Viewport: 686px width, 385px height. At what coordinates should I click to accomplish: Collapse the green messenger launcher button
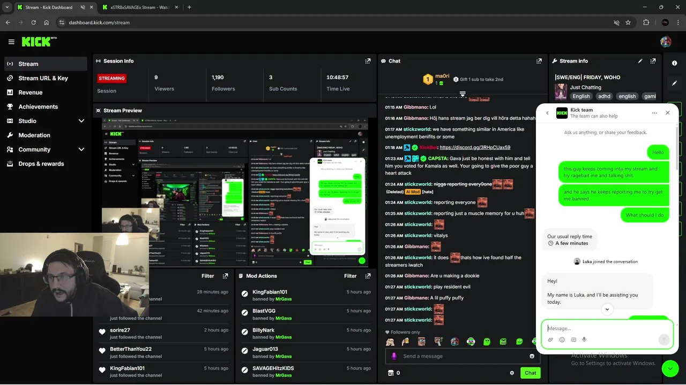(670, 369)
